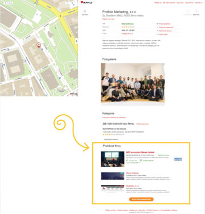Collapse the map panel with side arrow
This screenshot has height=214, width=205.
76,41
